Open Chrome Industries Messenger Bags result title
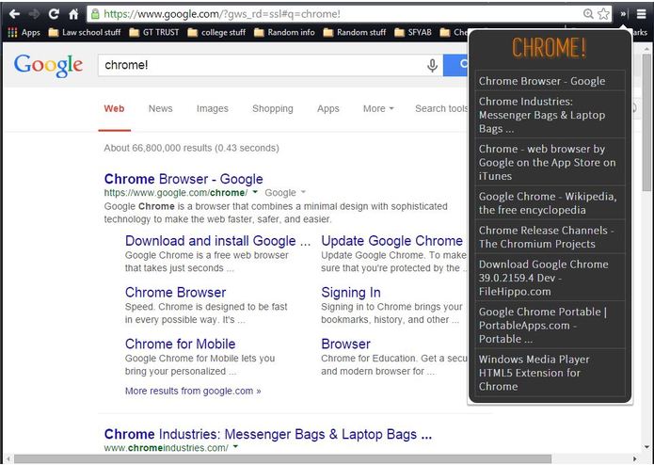The image size is (654, 465). click(x=268, y=434)
